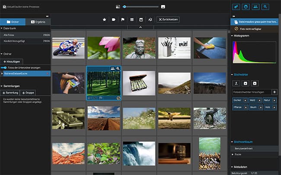Screen dimensions: 281x175
Task: Remove the Pflanze keyword tag
Action: pos(246,107)
